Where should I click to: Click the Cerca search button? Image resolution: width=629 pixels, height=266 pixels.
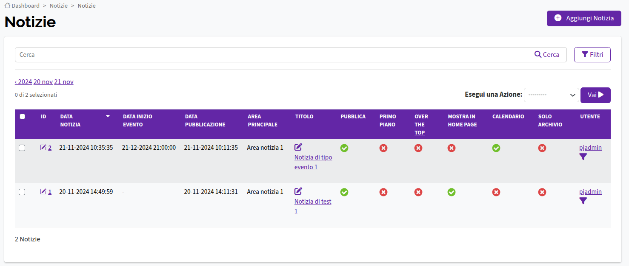547,55
